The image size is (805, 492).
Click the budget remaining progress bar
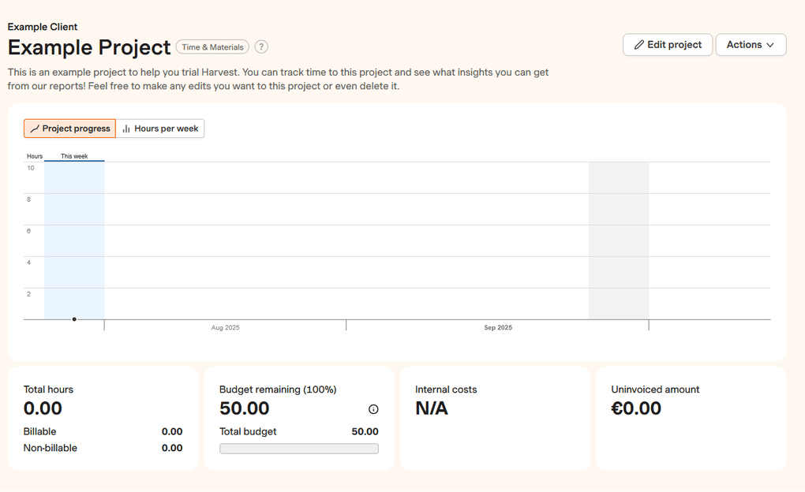298,448
